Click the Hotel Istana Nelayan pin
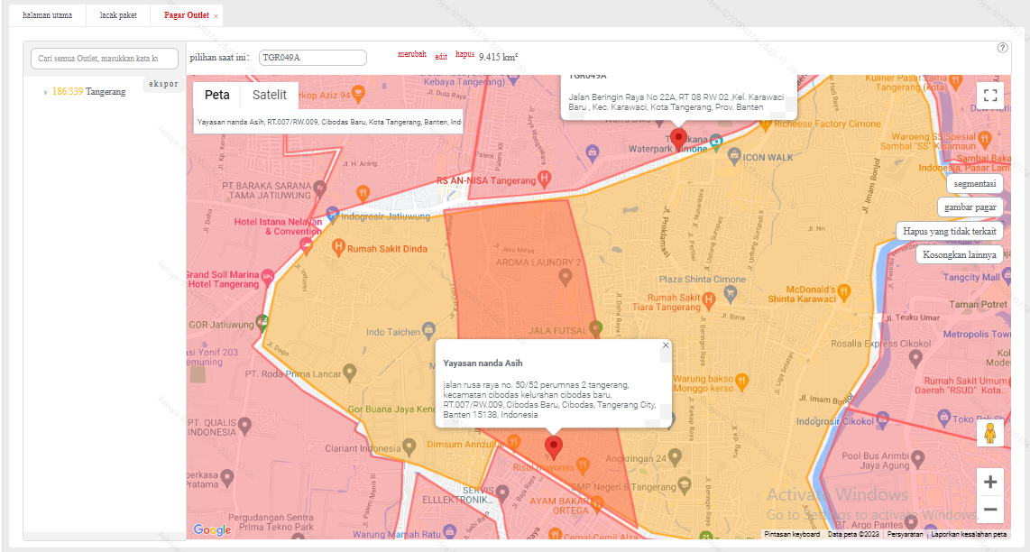 pyautogui.click(x=306, y=245)
